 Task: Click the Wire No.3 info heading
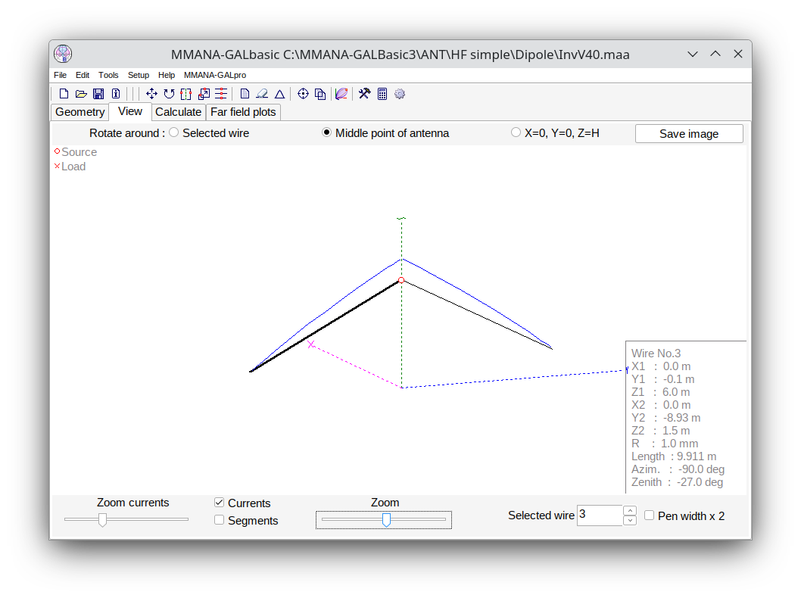point(656,354)
